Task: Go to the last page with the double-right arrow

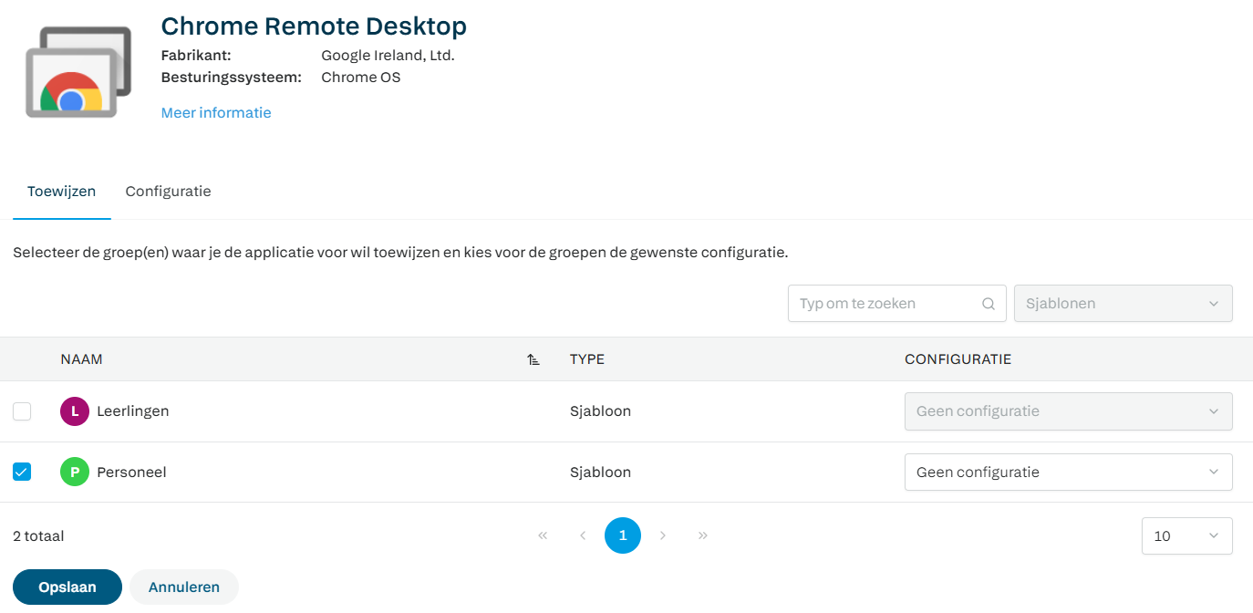Action: 703,535
